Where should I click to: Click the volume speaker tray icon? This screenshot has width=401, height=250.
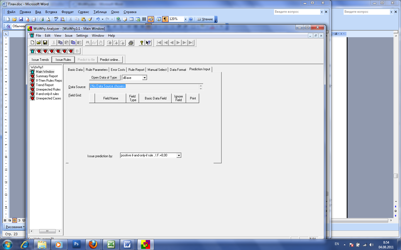[x=371, y=245]
